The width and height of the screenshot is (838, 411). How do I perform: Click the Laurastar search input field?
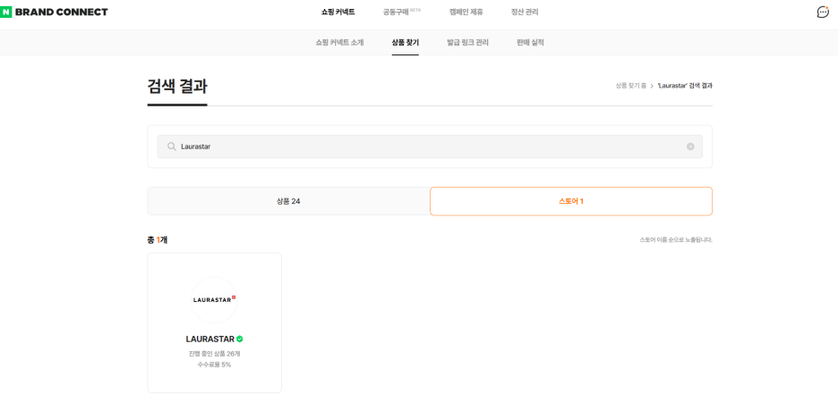(x=430, y=147)
